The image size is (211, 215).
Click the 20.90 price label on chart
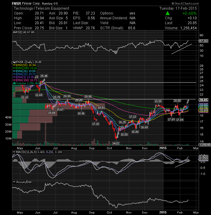click(x=88, y=97)
